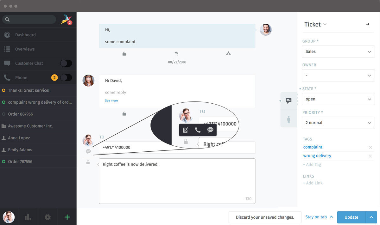Select the phone call icon in the magnified toolbar
Image resolution: width=380 pixels, height=225 pixels.
(x=198, y=130)
